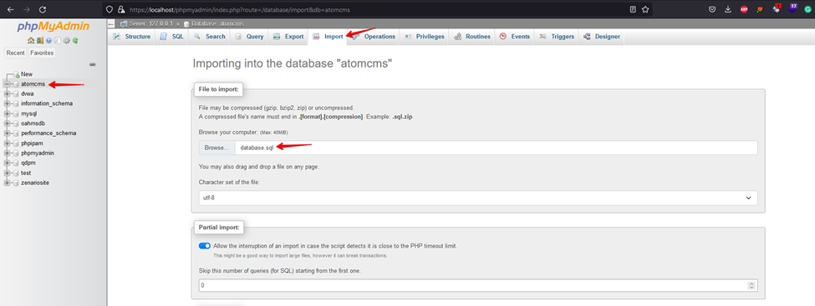Toggle allow interruption of import switch
Image resolution: width=815 pixels, height=306 pixels.
tap(204, 246)
